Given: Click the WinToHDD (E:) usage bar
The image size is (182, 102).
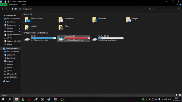Looking at the screenshot, I should coord(111,38).
